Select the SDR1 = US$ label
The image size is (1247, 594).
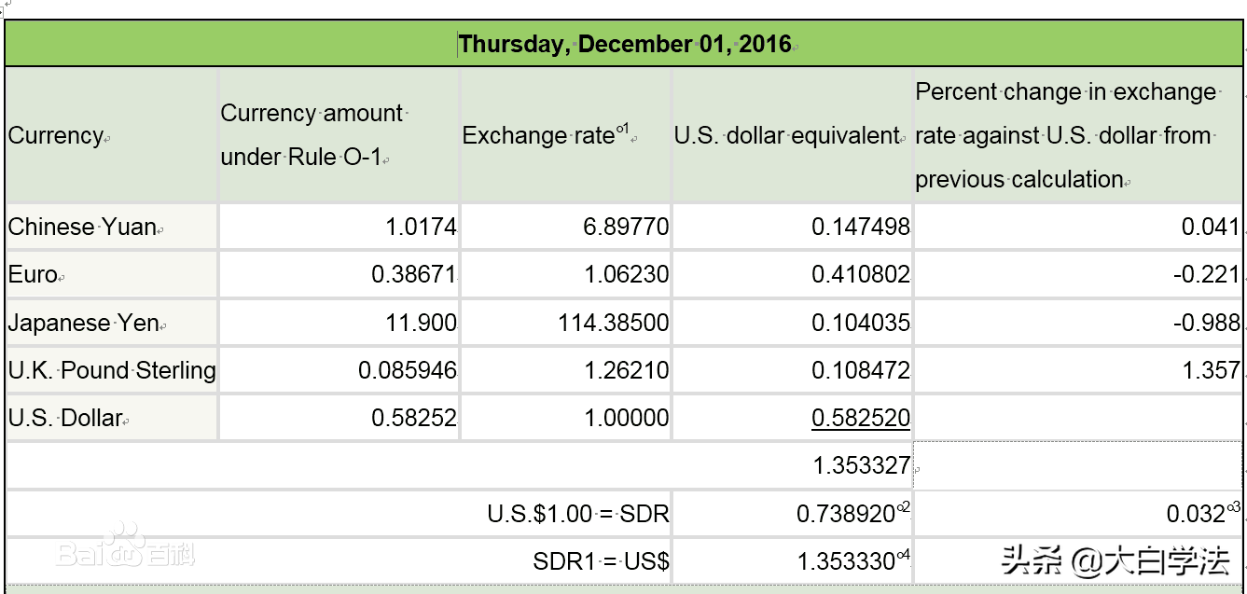[x=601, y=561]
